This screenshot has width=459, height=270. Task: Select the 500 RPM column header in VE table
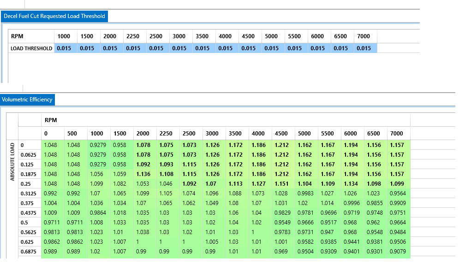click(76, 134)
